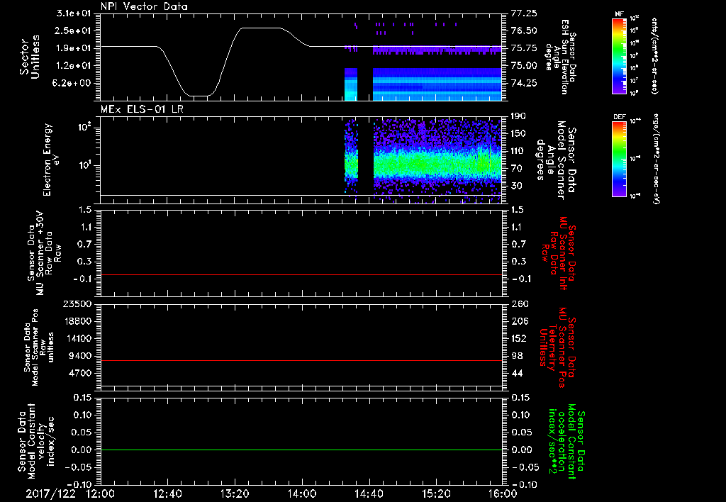
Task: Click the DEF color bar
Action: pyautogui.click(x=620, y=159)
